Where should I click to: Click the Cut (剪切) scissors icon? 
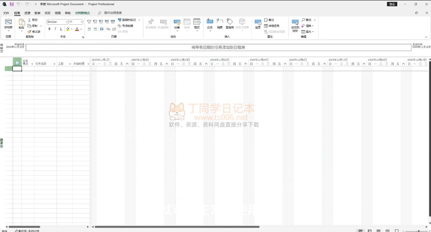click(29, 20)
